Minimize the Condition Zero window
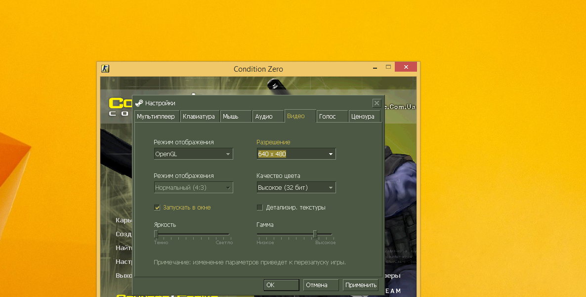 (374, 67)
